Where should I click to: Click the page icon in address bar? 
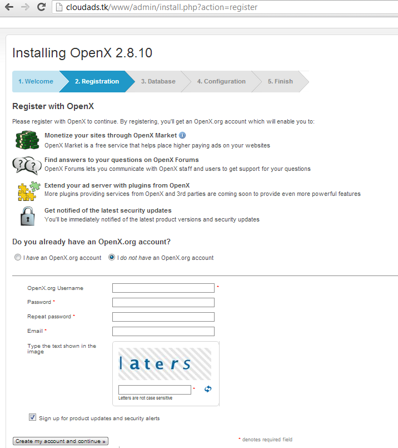click(x=59, y=7)
